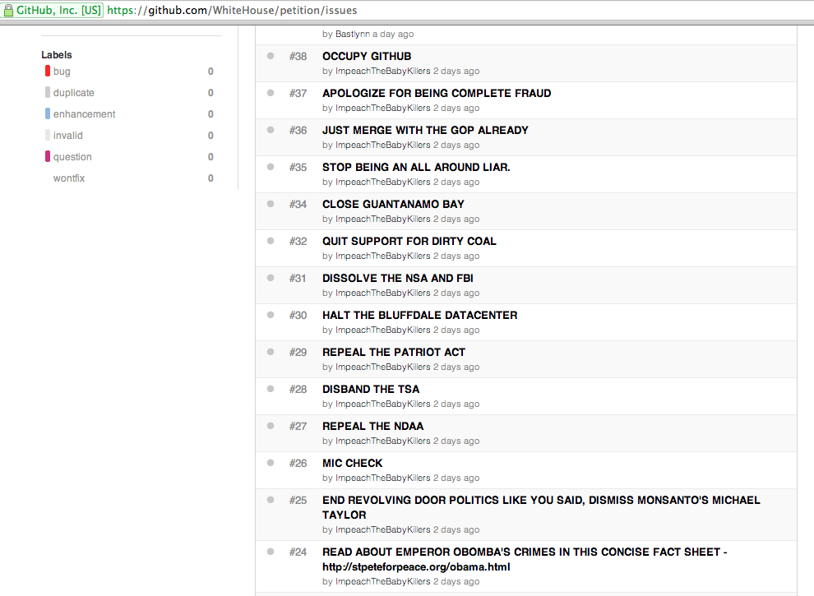The height and width of the screenshot is (596, 814).
Task: Filter issues by duplicate label
Action: coord(74,93)
